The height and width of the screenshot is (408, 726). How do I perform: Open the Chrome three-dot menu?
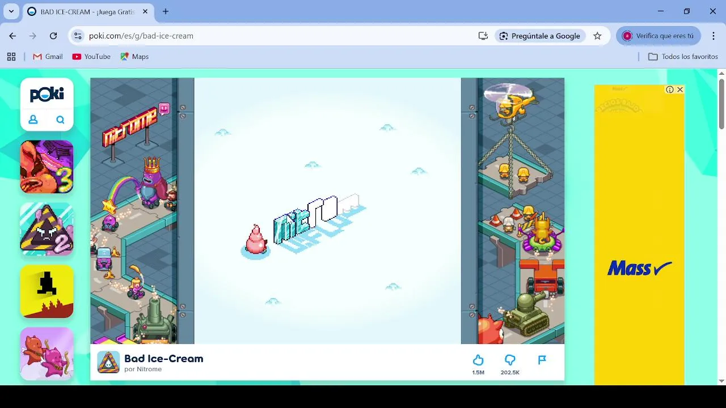[x=713, y=36]
